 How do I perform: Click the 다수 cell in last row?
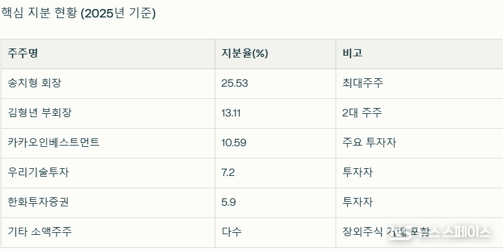(275, 232)
